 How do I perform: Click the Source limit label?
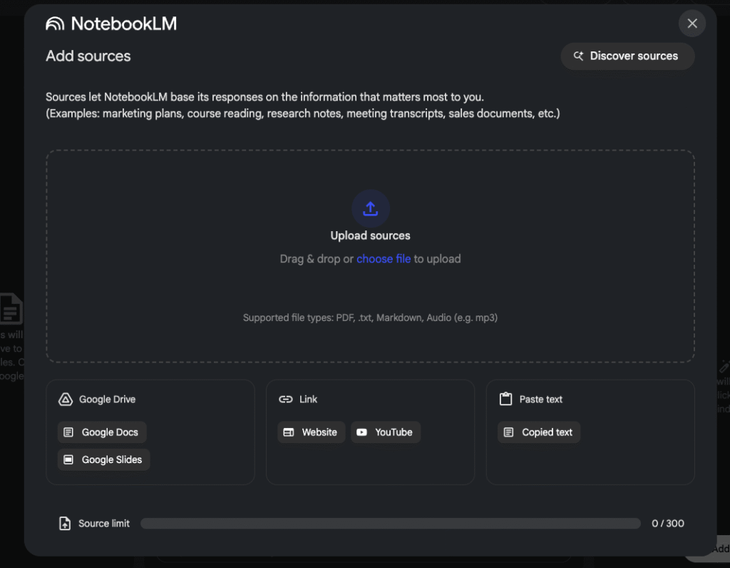[x=104, y=524]
